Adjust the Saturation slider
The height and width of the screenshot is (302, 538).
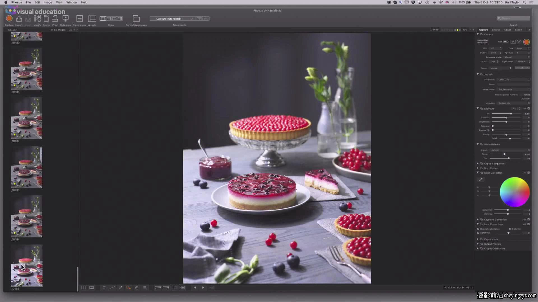pyautogui.click(x=507, y=210)
